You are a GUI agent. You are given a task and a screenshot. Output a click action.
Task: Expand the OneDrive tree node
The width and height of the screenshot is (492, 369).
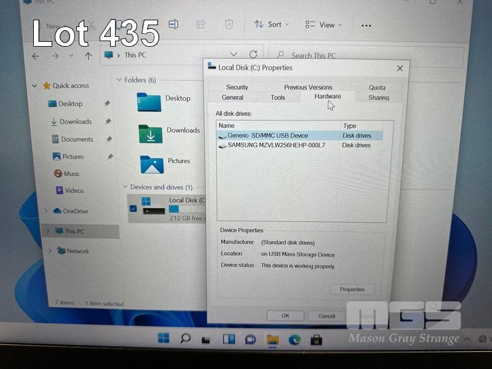click(x=46, y=211)
